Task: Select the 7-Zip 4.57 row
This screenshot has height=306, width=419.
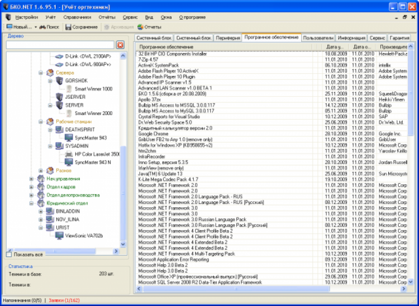Action: (x=272, y=60)
